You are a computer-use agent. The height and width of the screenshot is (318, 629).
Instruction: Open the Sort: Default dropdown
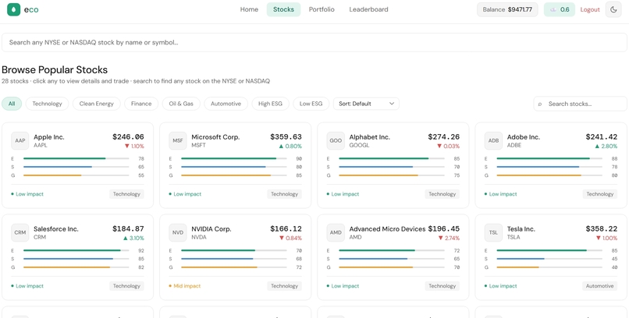point(366,104)
